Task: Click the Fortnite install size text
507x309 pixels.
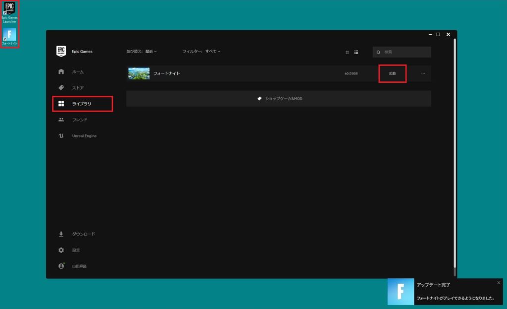Action: (x=351, y=73)
